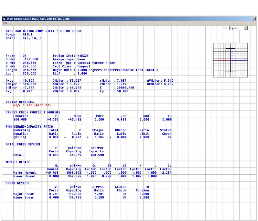Open the File menu
Viewport: 258px width, 221px height.
[5, 23]
